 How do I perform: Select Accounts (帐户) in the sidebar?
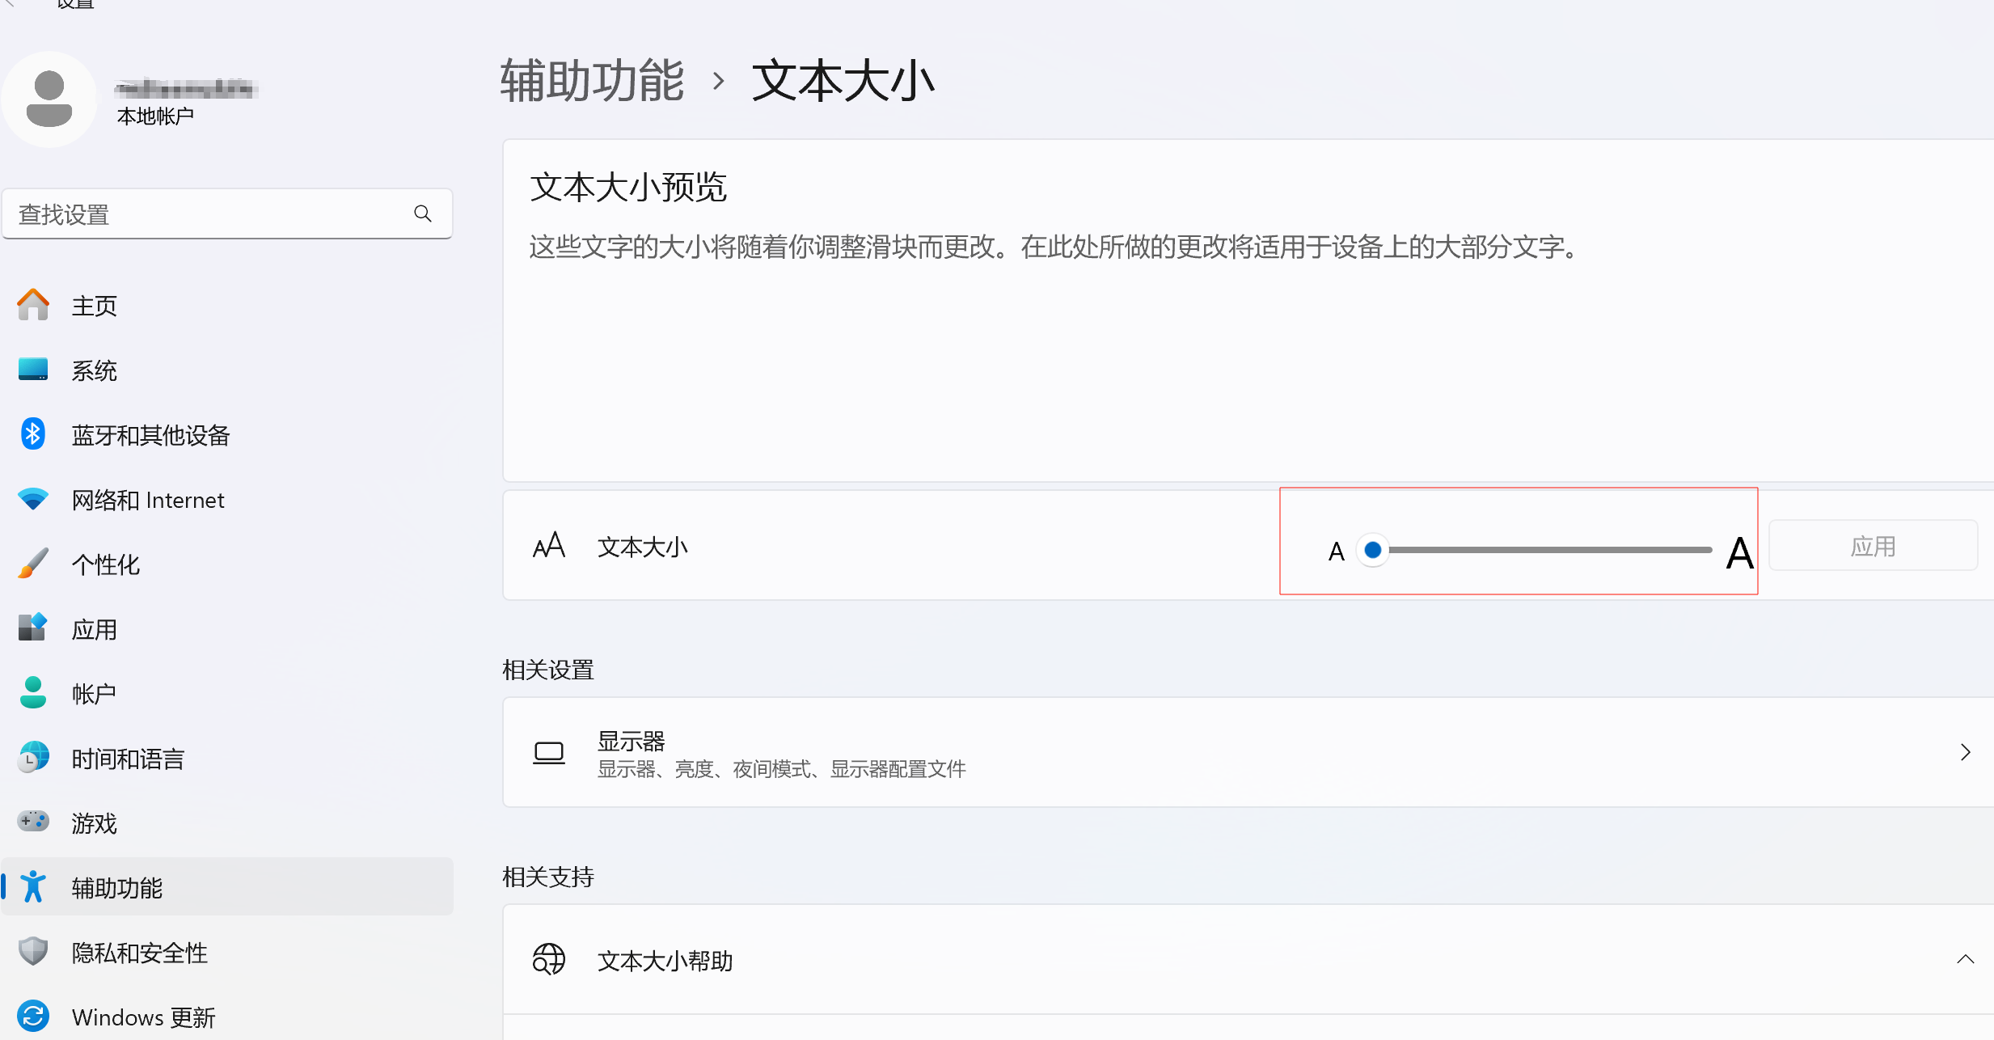[x=94, y=694]
